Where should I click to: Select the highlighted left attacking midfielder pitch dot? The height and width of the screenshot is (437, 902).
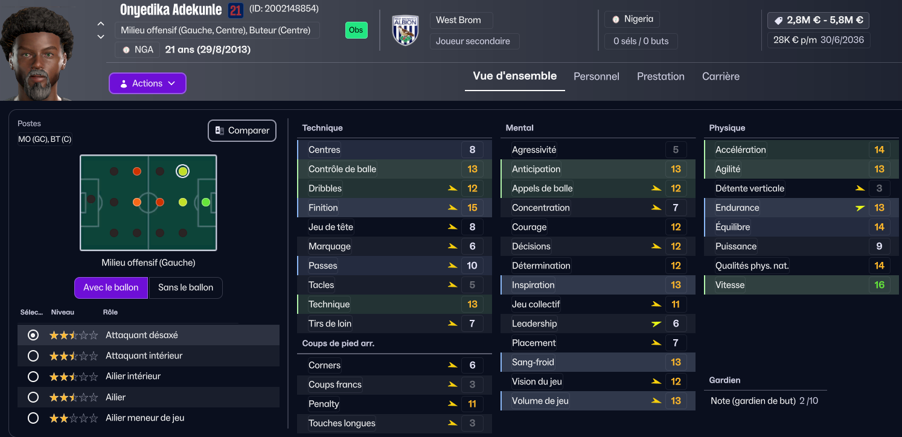click(183, 171)
